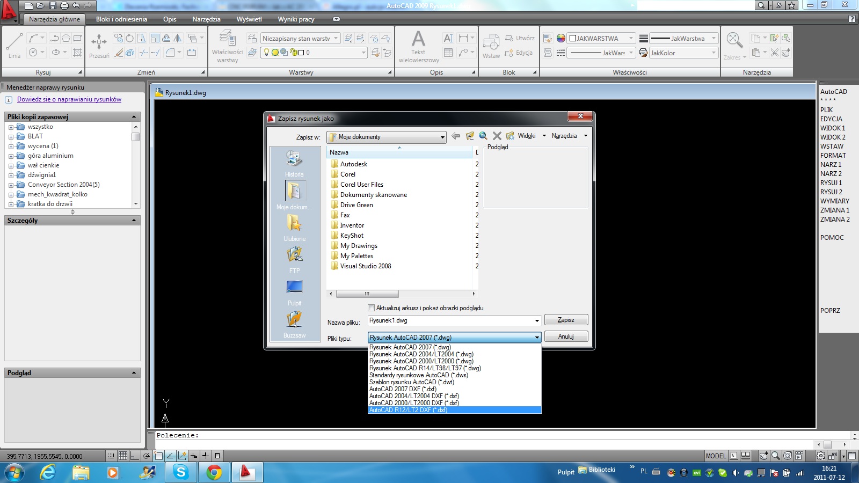859x483 pixels.
Task: Select the mirror tool in Zmień panel
Action: 177,38
